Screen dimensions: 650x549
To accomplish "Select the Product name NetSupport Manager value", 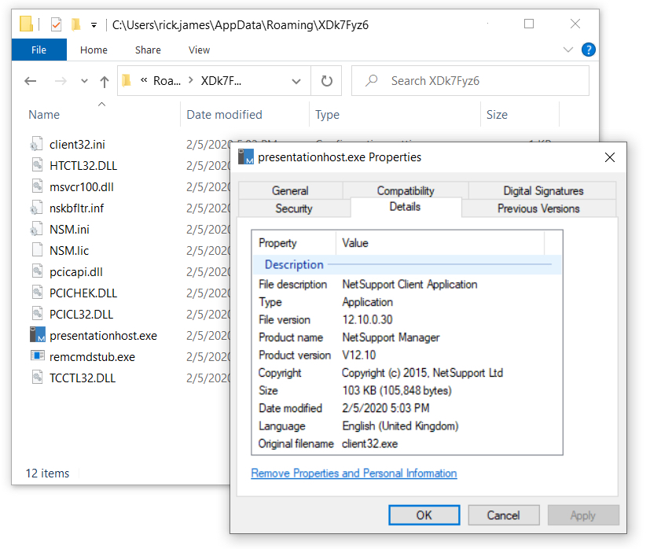I will [391, 337].
